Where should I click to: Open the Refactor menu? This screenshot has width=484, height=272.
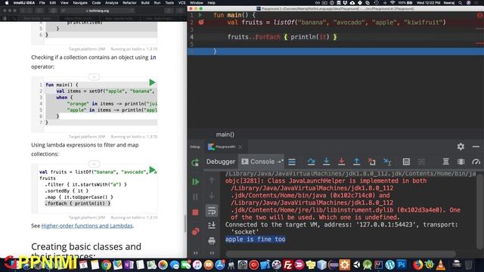[129, 3]
